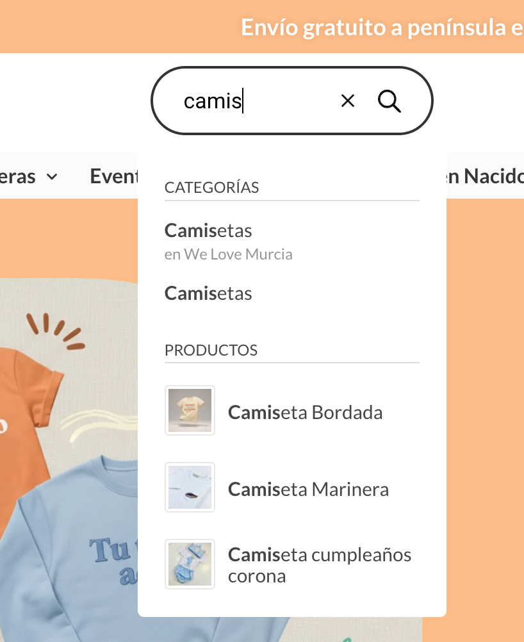Expand the chevron next to 'eras' menu
Image resolution: width=524 pixels, height=642 pixels.
52,177
